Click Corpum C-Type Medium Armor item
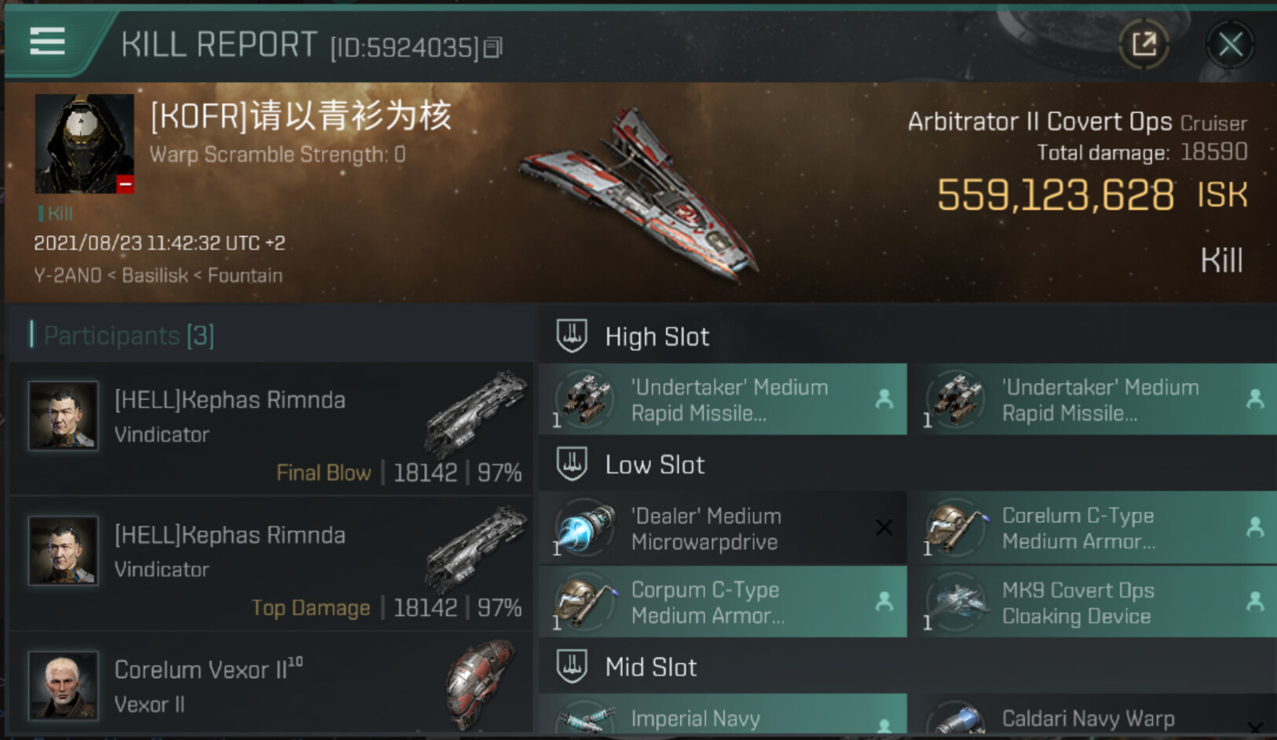Image resolution: width=1277 pixels, height=740 pixels. tap(723, 602)
